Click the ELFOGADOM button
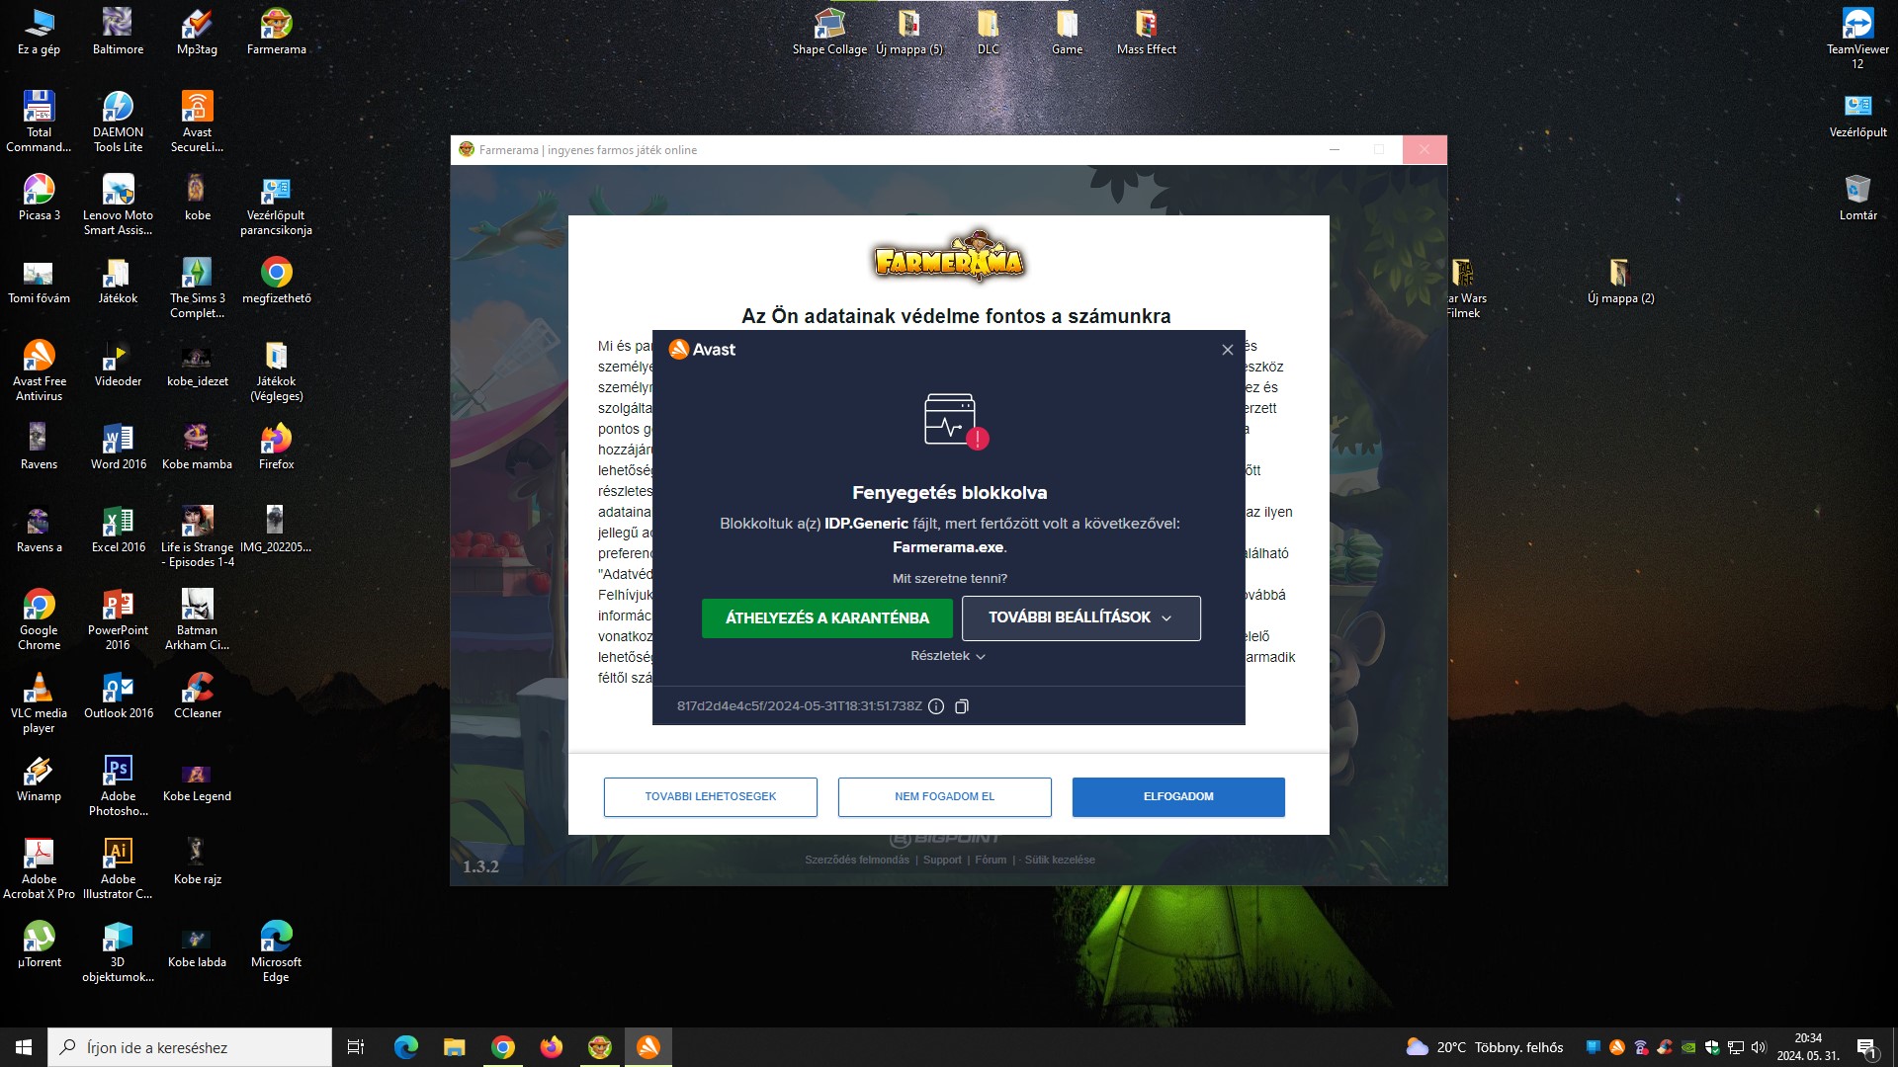Image resolution: width=1898 pixels, height=1067 pixels. point(1177,796)
